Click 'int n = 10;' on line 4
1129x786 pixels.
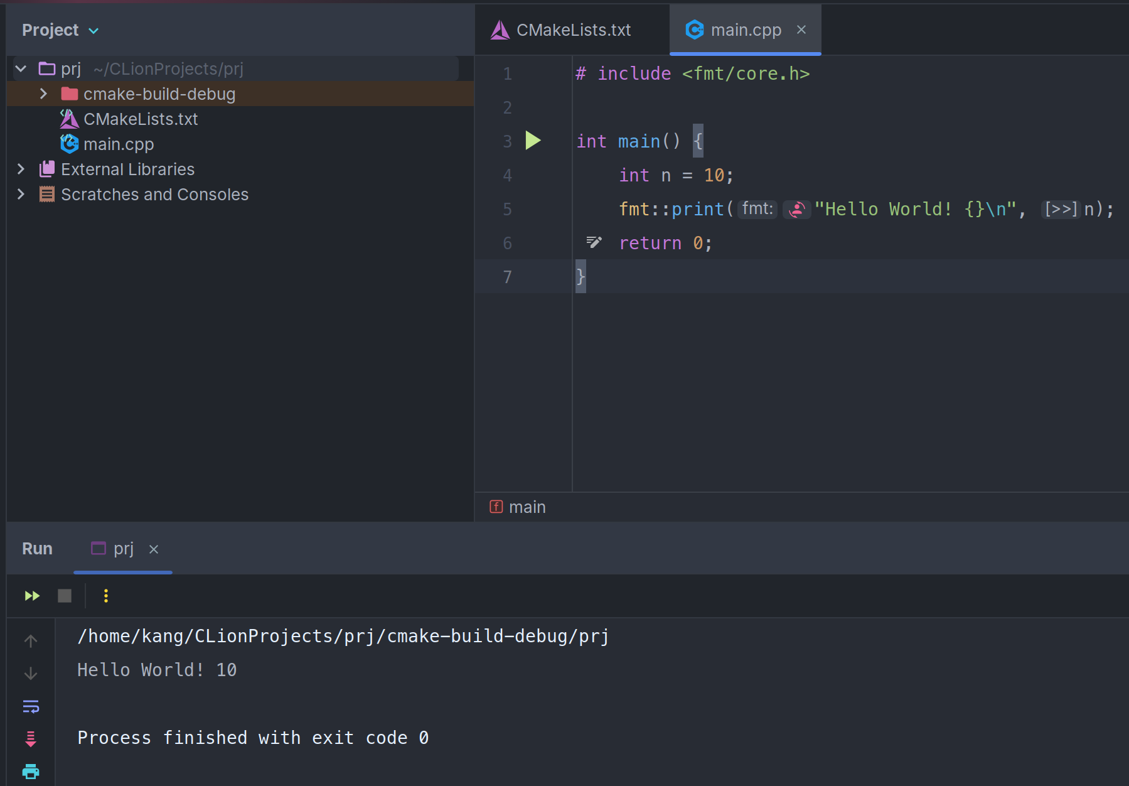coord(677,175)
